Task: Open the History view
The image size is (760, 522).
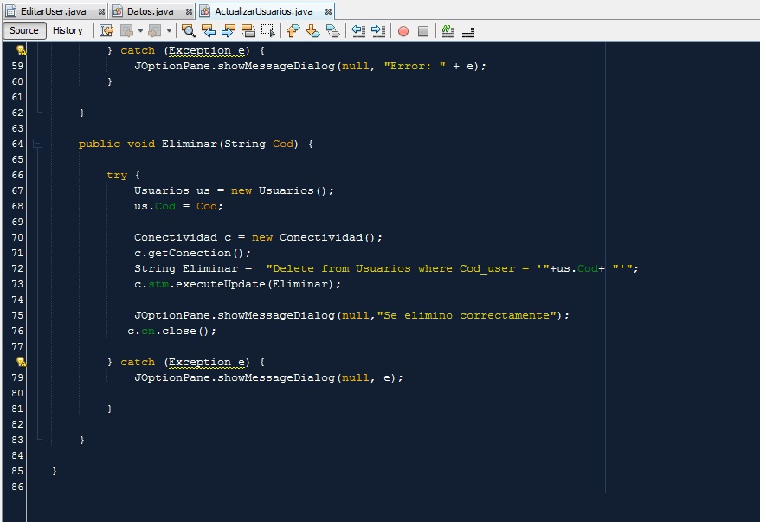Action: (x=68, y=30)
